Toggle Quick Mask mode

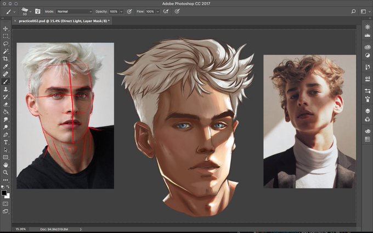[5, 204]
